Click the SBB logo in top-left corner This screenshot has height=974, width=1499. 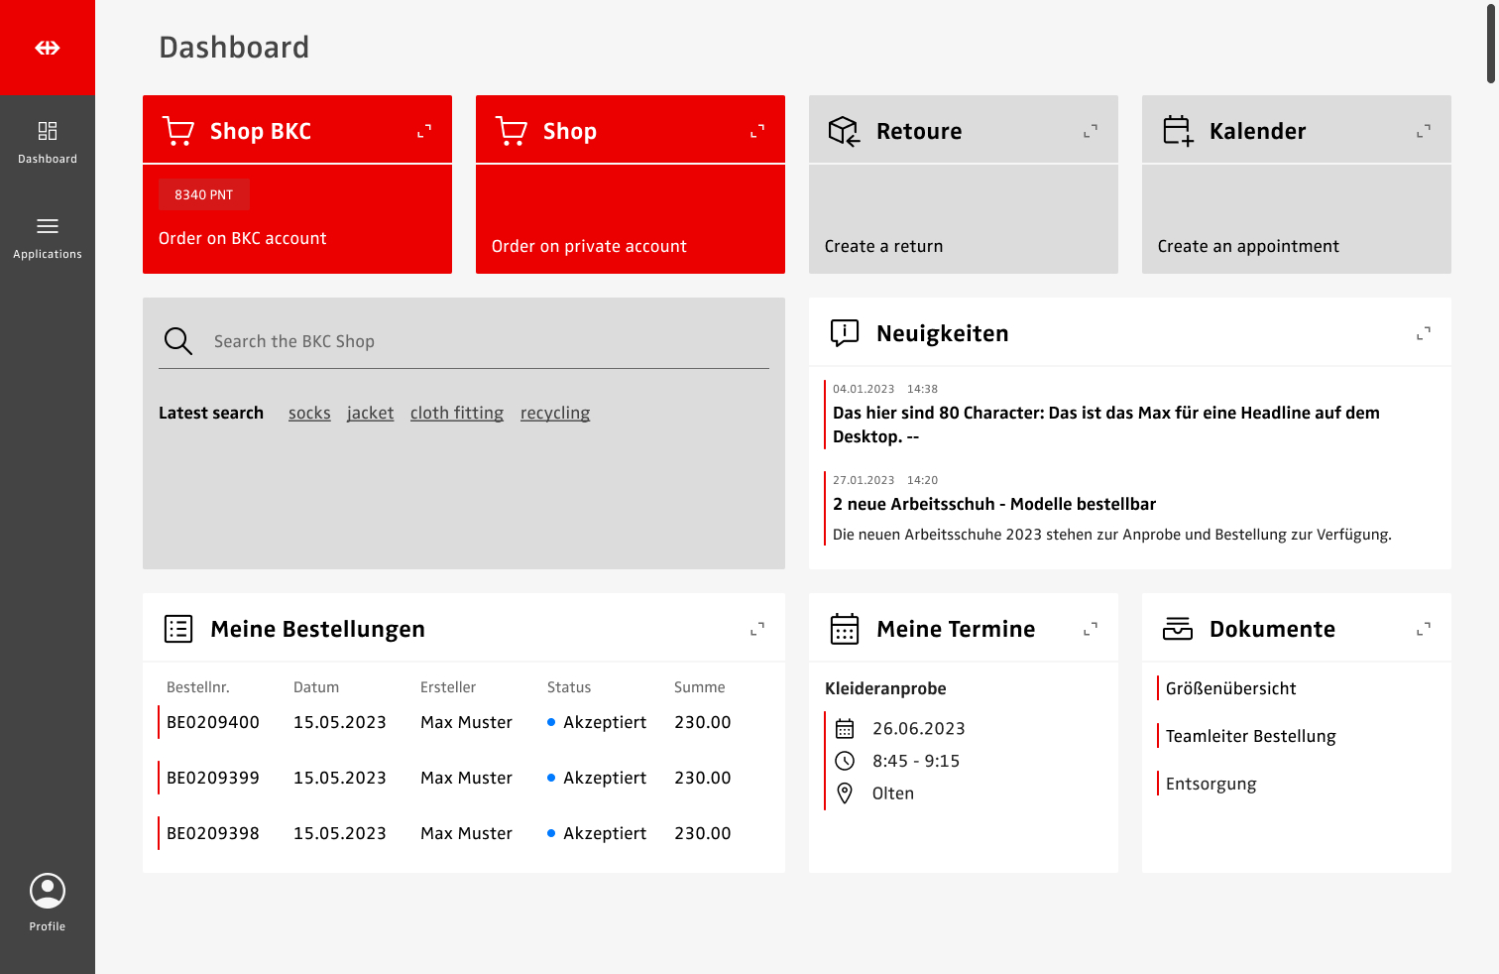coord(48,48)
